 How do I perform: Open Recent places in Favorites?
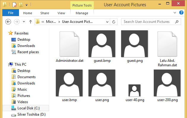pyautogui.click(x=28, y=52)
